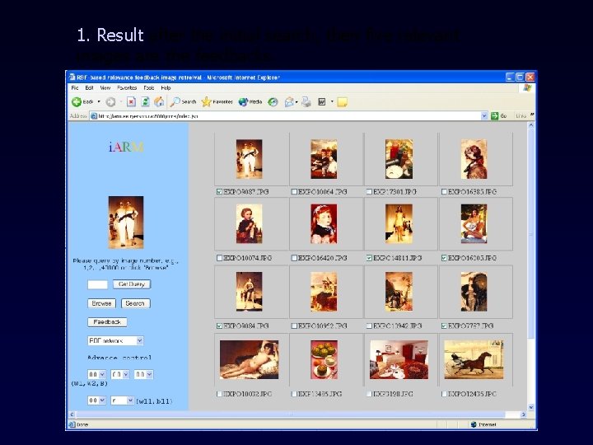Click the vertical scrollbar thumb
Viewport: 593px width, 445px height.
point(531,232)
